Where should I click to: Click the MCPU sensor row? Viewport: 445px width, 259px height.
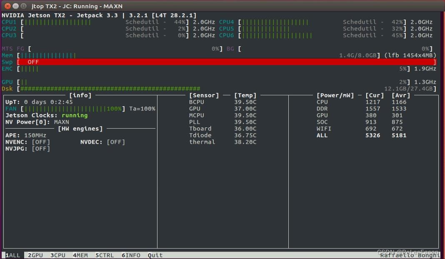(x=223, y=115)
